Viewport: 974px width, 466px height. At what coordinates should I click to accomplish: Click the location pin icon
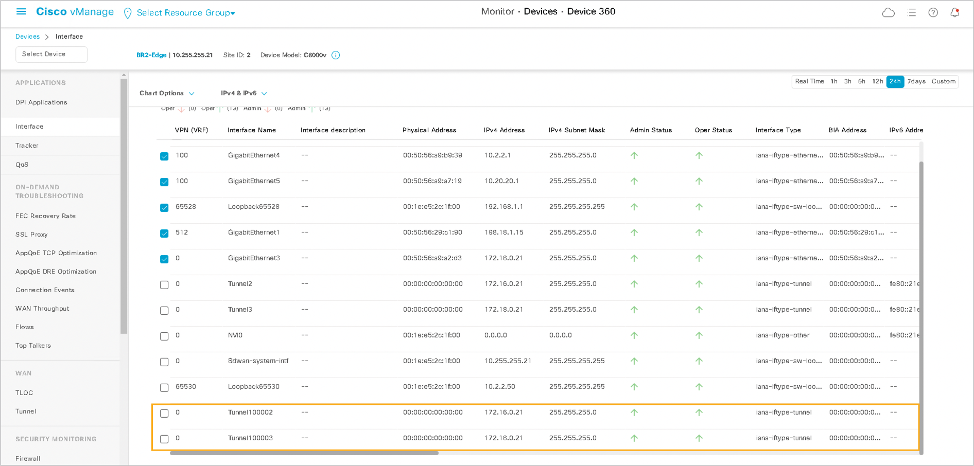[128, 13]
